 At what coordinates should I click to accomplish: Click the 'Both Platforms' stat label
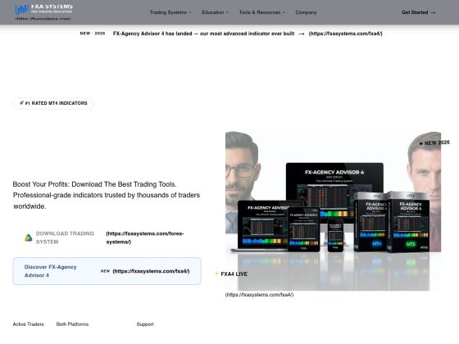72,324
